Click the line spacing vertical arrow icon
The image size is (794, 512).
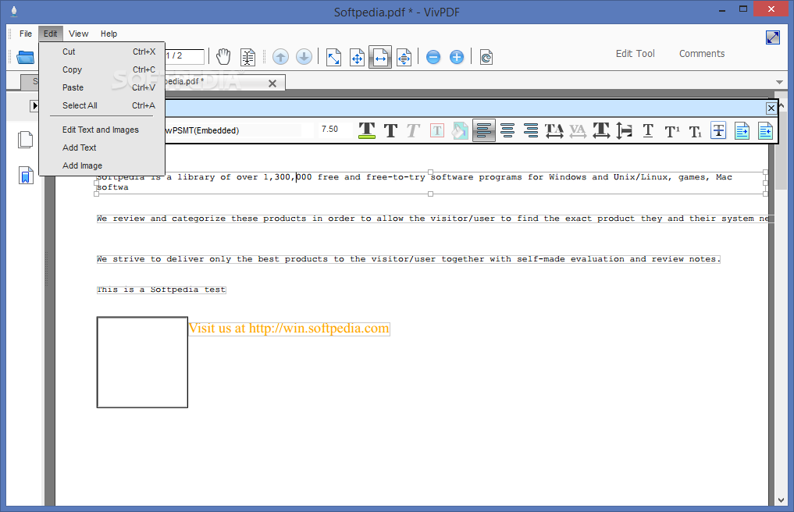(x=624, y=130)
